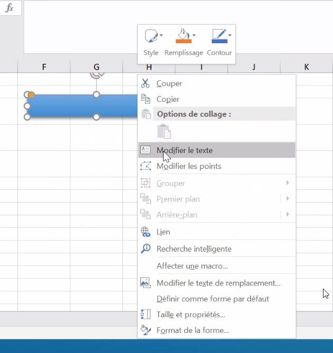333x353 pixels.
Task: Expand the Contour color dropdown arrow
Action: point(230,36)
